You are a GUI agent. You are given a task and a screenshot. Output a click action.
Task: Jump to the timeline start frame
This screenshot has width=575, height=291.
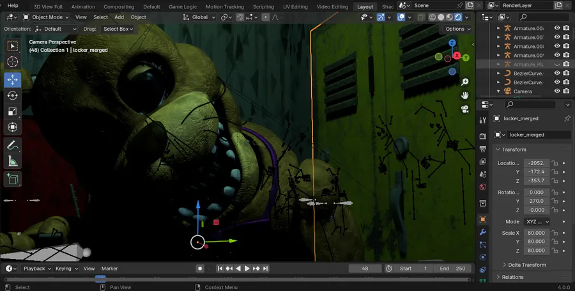click(220, 269)
